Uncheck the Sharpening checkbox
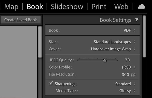The image size is (152, 98). [51, 83]
